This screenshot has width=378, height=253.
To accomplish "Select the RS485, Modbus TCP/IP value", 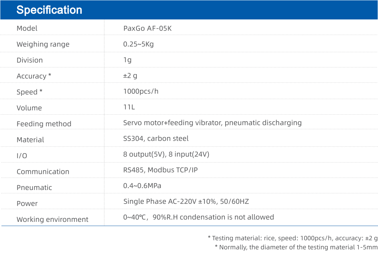I will 160,170.
